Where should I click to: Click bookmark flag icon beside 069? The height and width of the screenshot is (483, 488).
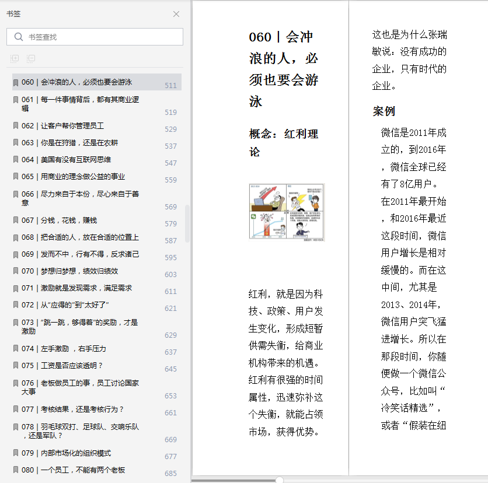tap(16, 254)
